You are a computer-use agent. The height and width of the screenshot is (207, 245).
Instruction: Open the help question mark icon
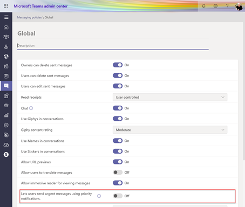(x=227, y=6)
